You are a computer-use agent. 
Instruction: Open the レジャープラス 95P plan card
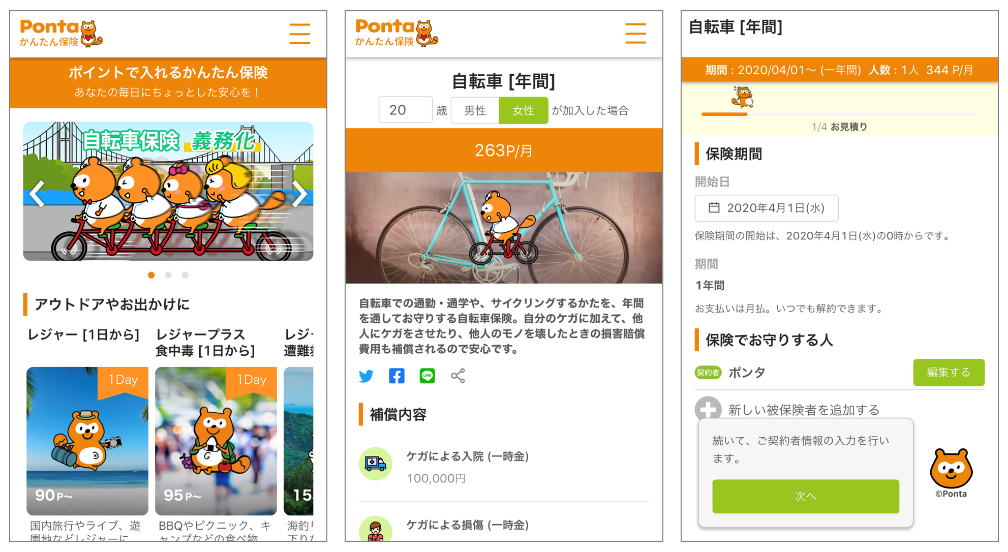coord(216,441)
